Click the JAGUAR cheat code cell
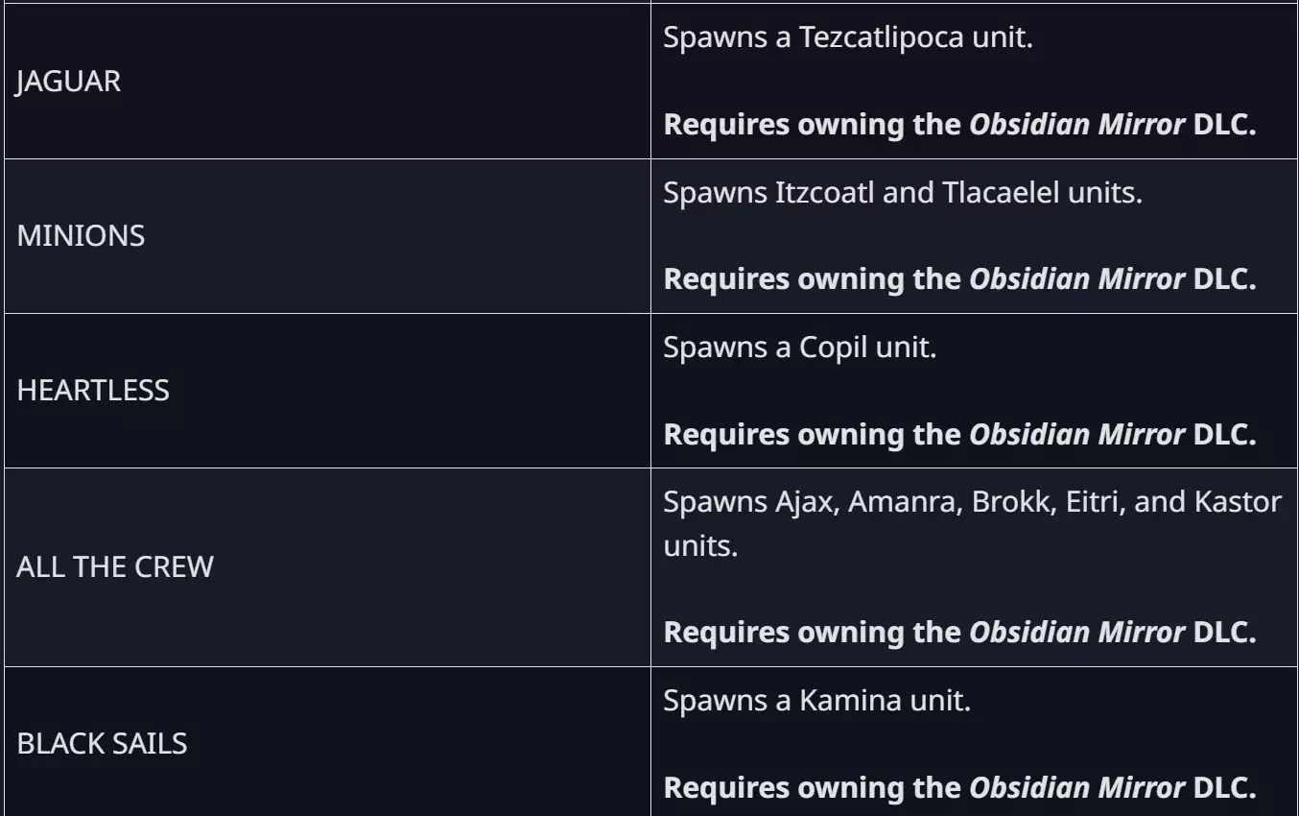This screenshot has height=816, width=1299. point(69,82)
